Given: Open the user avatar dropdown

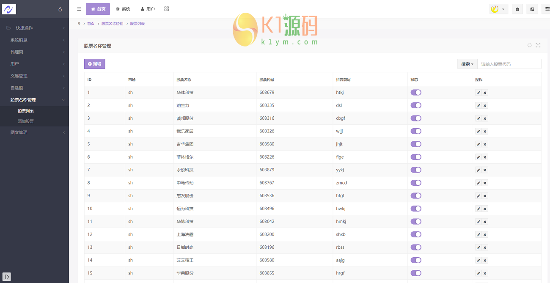Looking at the screenshot, I should tap(498, 9).
